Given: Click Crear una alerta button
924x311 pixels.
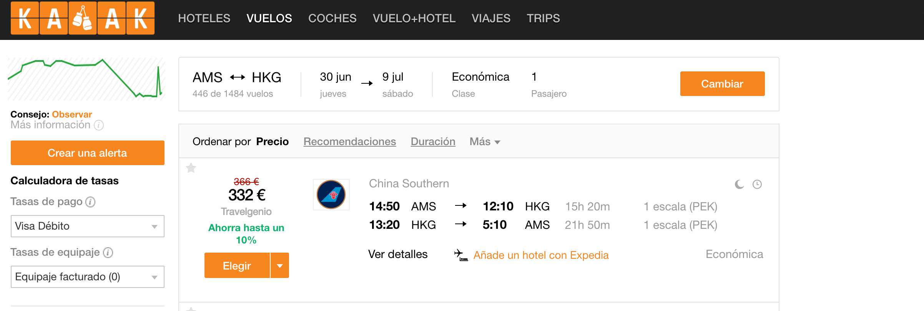Looking at the screenshot, I should coord(87,153).
